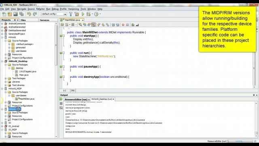
Task: Minimize the Output panel with its arrow
Action: pos(254,95)
